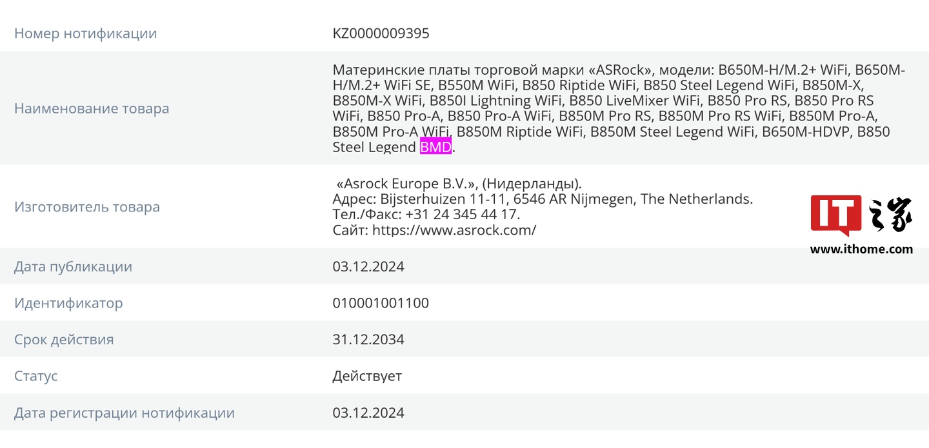The width and height of the screenshot is (929, 448).
Task: Click the 'Изготовитель товара' label
Action: pyautogui.click(x=87, y=207)
